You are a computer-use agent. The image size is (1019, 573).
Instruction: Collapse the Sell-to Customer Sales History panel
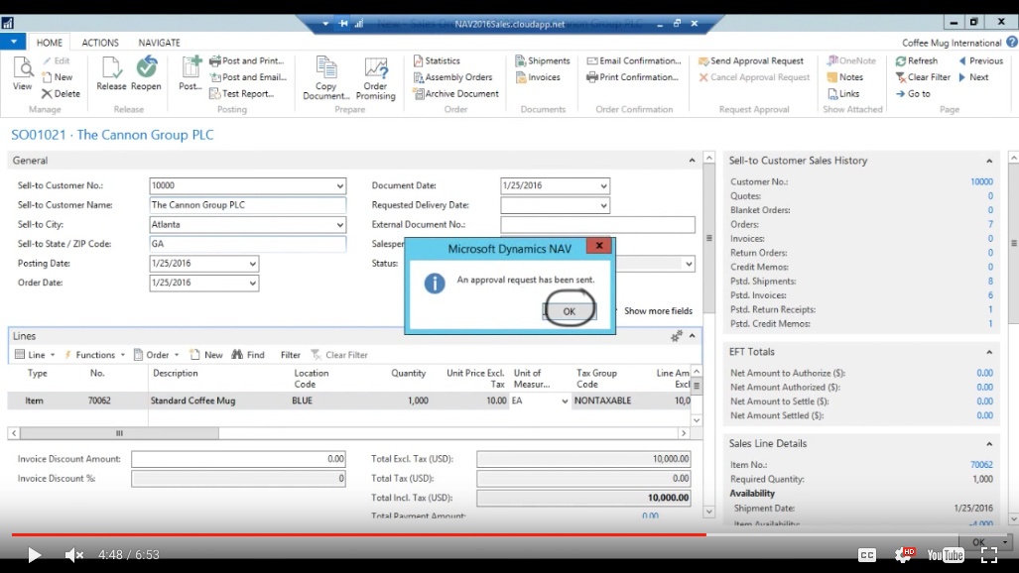[x=988, y=161]
